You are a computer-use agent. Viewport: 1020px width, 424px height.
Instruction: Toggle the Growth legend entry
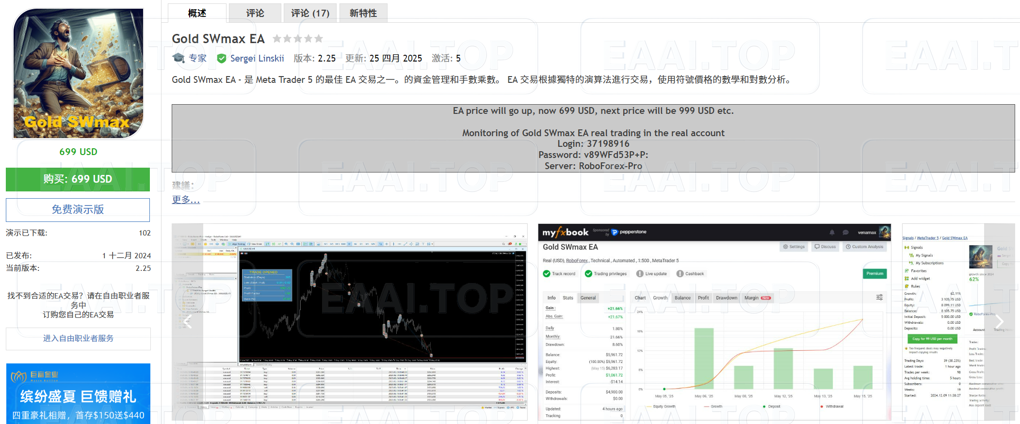(713, 407)
